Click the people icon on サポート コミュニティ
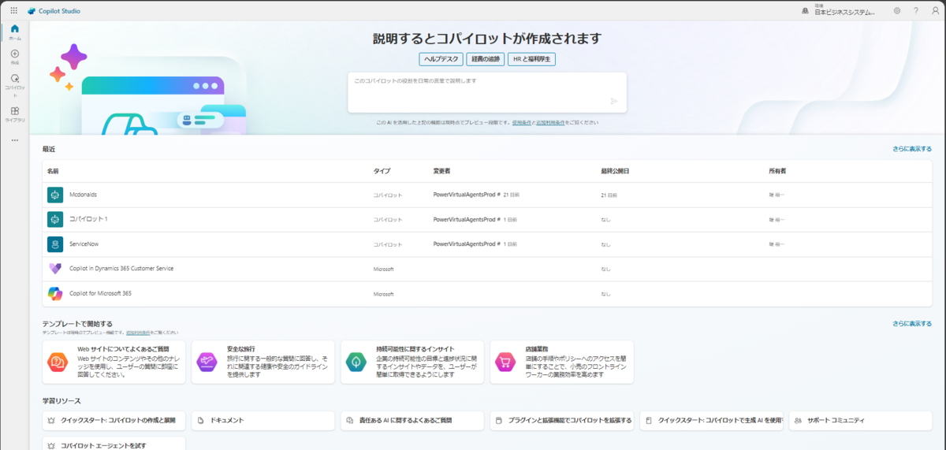The image size is (946, 450). (x=798, y=420)
